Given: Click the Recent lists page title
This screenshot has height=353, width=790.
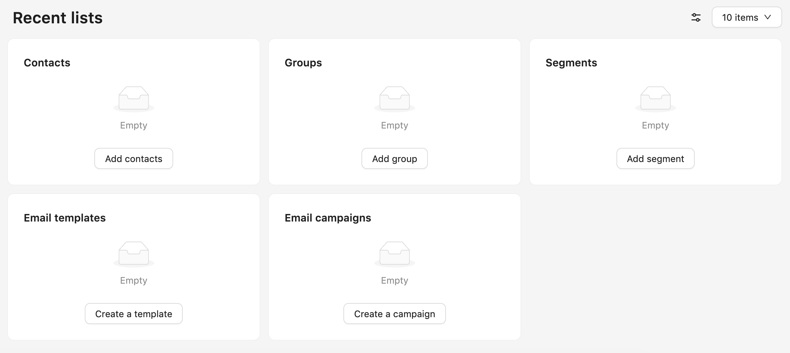Looking at the screenshot, I should (x=58, y=18).
